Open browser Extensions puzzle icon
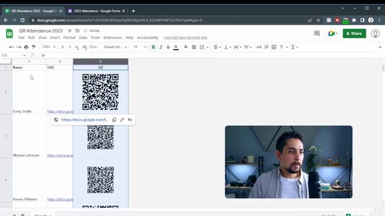The width and height of the screenshot is (385, 216). pos(354,20)
